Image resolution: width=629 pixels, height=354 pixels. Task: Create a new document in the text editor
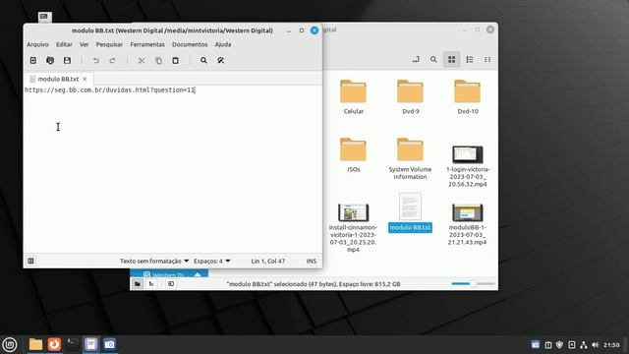click(33, 60)
